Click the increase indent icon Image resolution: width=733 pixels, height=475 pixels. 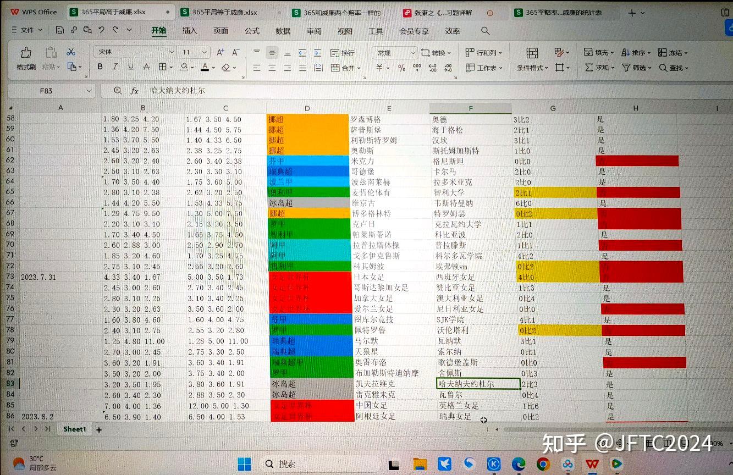coord(317,53)
